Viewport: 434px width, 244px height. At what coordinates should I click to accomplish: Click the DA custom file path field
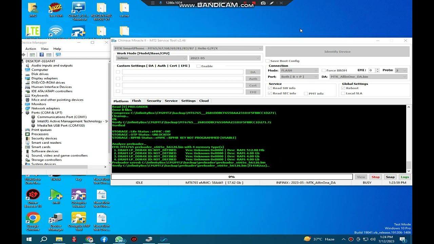coord(183,72)
